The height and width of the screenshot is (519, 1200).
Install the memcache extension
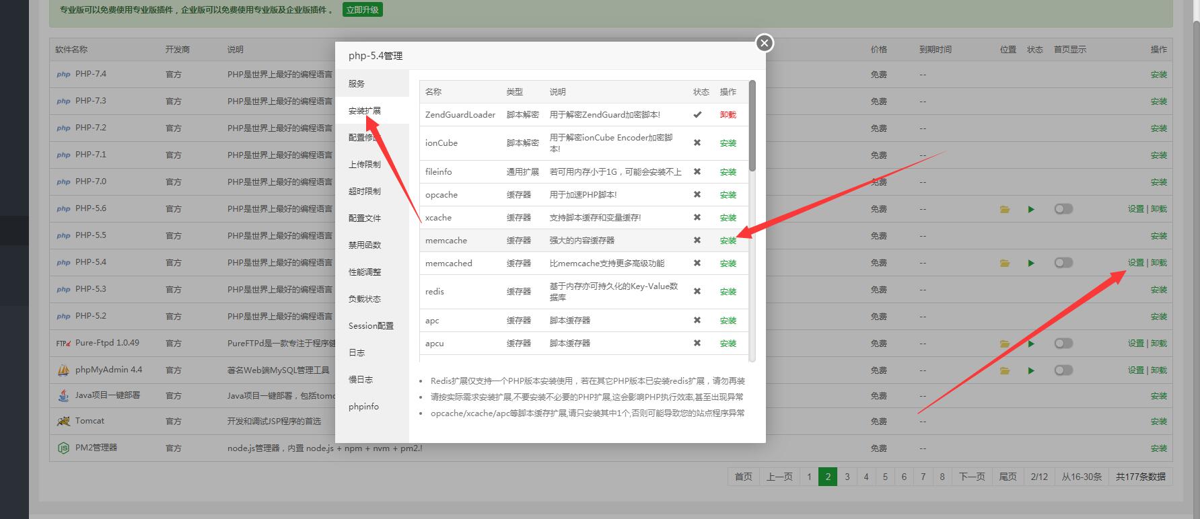coord(728,241)
